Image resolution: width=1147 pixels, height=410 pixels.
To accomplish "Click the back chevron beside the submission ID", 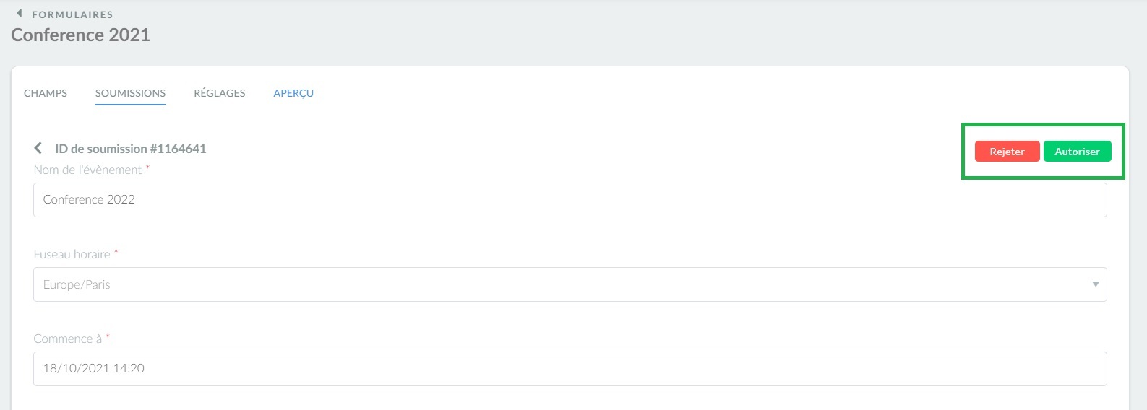I will [x=38, y=148].
